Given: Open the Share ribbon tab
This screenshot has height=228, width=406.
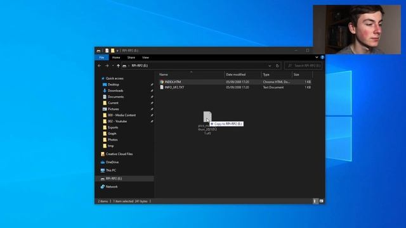Looking at the screenshot, I should (x=131, y=58).
